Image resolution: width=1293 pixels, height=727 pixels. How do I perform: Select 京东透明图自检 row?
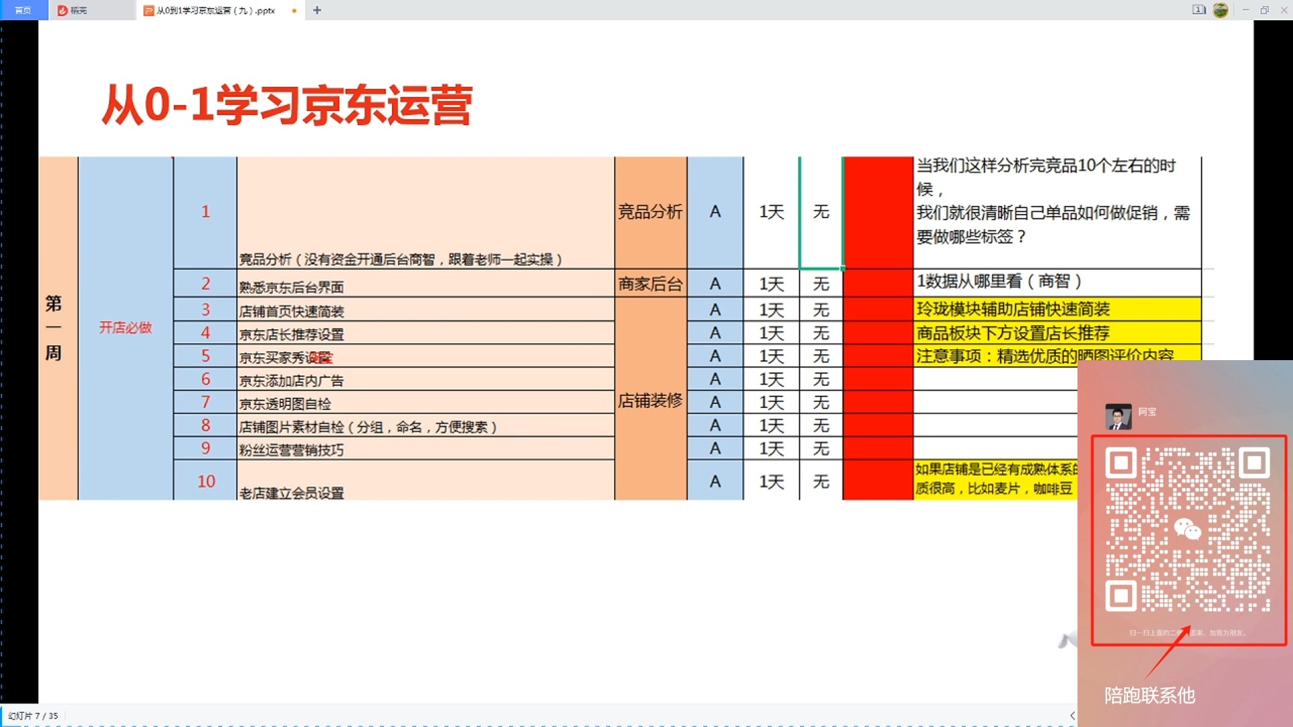coord(426,403)
